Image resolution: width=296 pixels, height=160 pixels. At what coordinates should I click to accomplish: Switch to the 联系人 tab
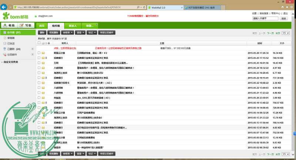(x=73, y=26)
